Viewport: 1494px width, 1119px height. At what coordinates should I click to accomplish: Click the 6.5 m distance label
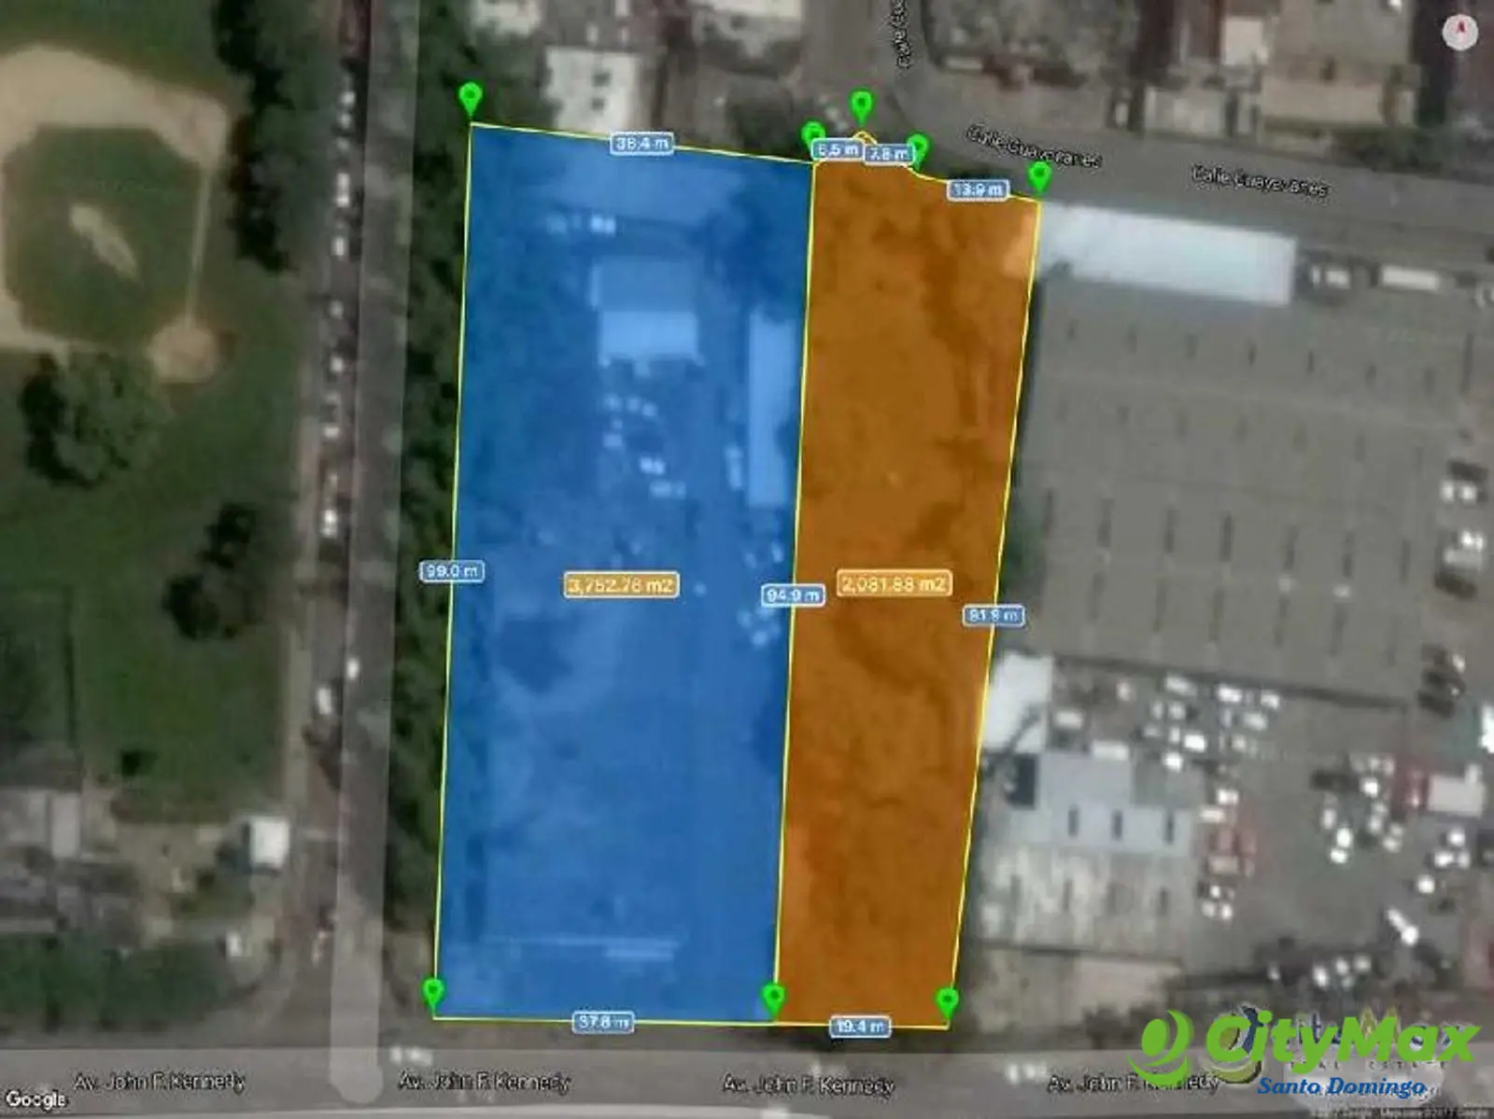(x=838, y=149)
